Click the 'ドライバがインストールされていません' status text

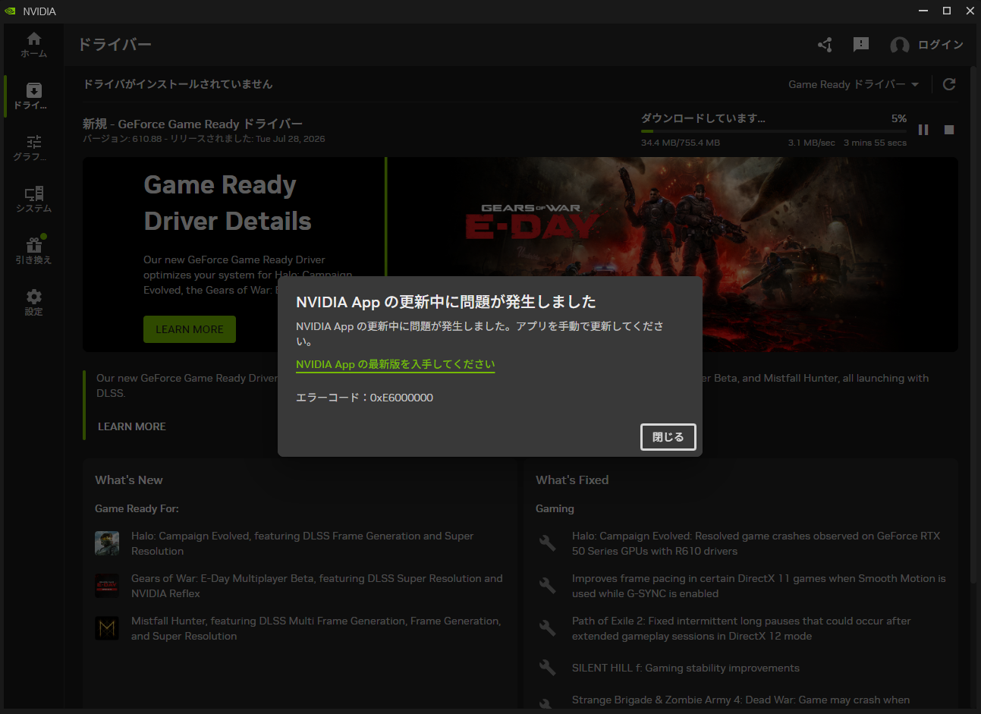178,84
